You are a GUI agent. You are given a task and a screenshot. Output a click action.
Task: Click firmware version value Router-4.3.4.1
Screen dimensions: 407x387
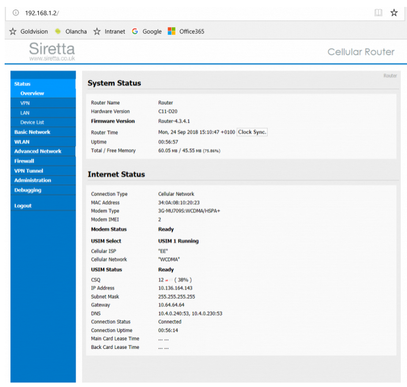pyautogui.click(x=174, y=121)
